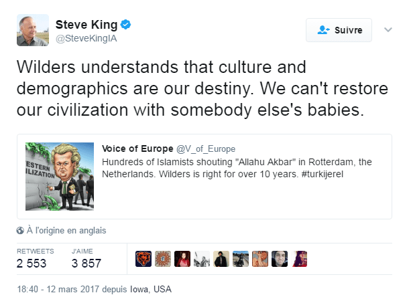
Task: Click the globe translation icon
Action: click(20, 231)
